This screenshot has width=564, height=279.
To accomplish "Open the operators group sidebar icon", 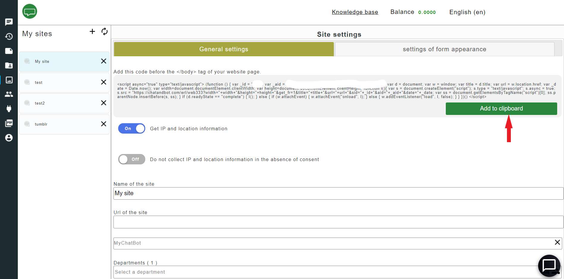I will click(x=9, y=94).
